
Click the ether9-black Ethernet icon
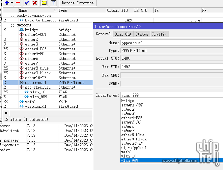(x=21, y=73)
